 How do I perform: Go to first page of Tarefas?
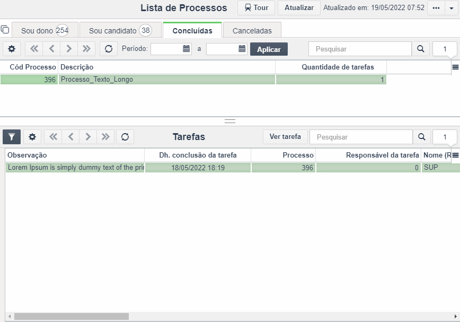pos(53,137)
